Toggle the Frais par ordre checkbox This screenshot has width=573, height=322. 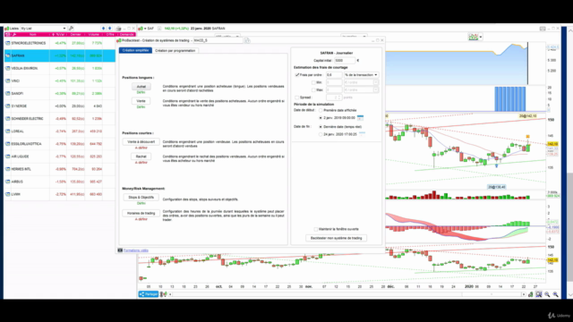click(297, 75)
